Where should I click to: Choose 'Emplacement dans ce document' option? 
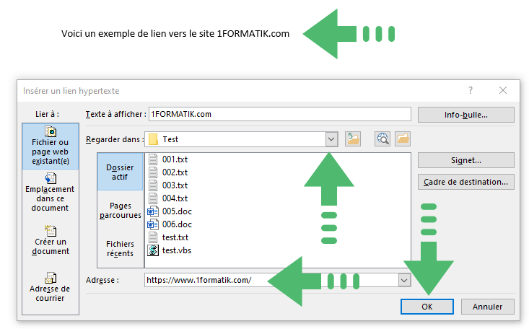pyautogui.click(x=51, y=193)
